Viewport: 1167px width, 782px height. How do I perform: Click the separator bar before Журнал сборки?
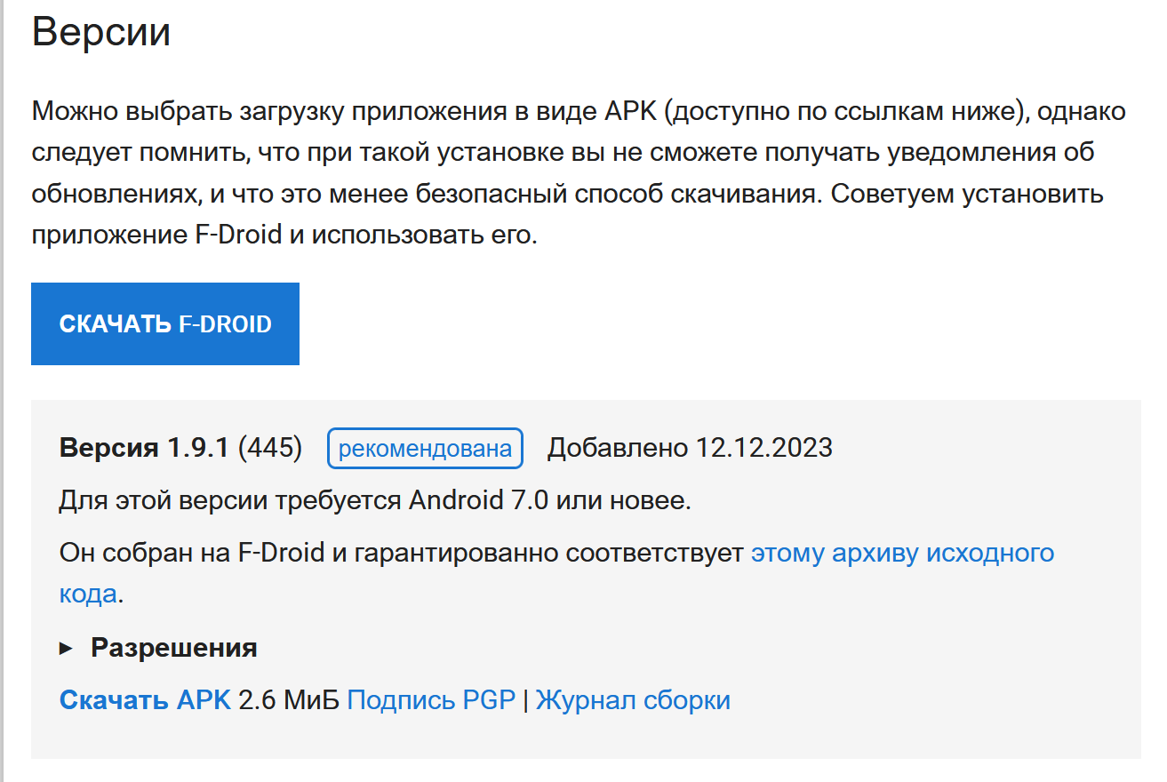click(525, 700)
